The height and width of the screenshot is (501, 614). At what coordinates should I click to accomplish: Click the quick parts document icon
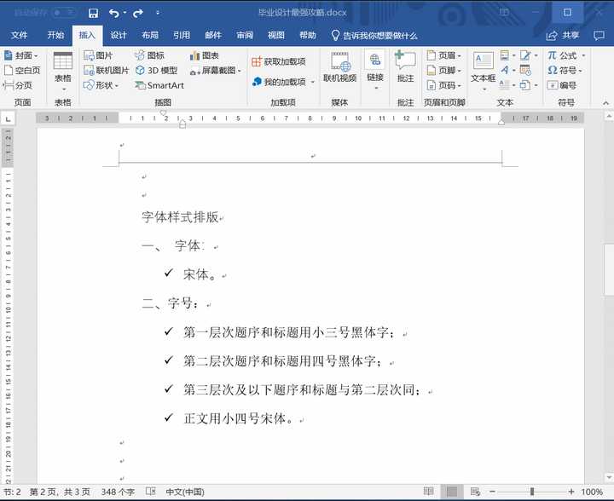coord(505,55)
